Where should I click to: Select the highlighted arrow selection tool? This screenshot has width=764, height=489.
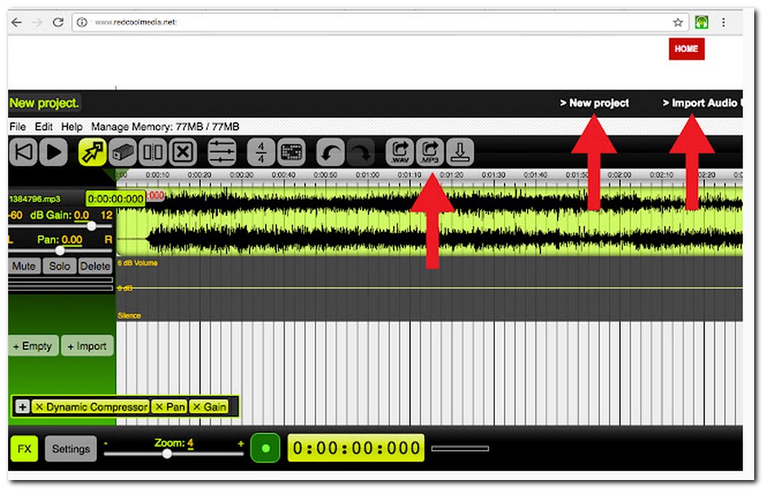click(91, 152)
